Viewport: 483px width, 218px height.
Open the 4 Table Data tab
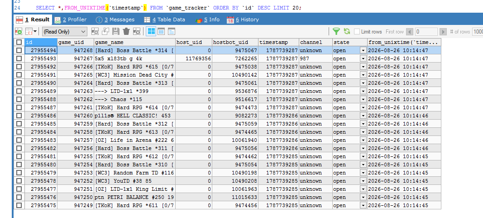pyautogui.click(x=164, y=20)
